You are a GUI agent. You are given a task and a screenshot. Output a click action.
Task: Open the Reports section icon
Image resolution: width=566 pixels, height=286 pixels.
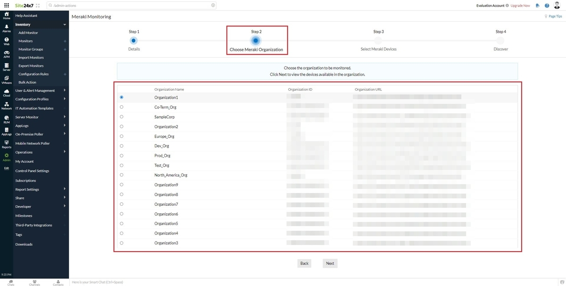(x=7, y=144)
